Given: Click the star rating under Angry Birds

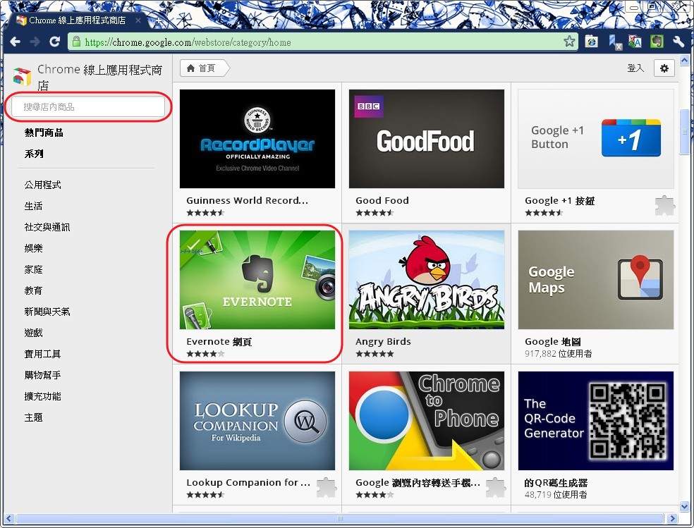Looking at the screenshot, I should (375, 354).
